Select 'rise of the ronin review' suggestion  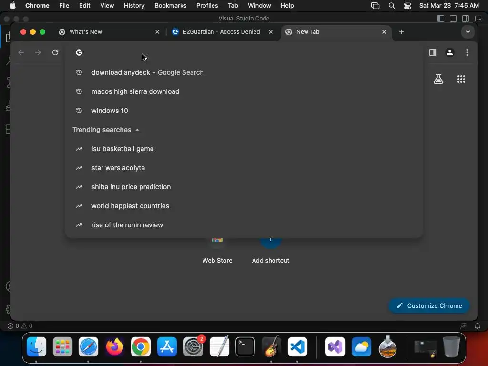[x=244, y=225]
